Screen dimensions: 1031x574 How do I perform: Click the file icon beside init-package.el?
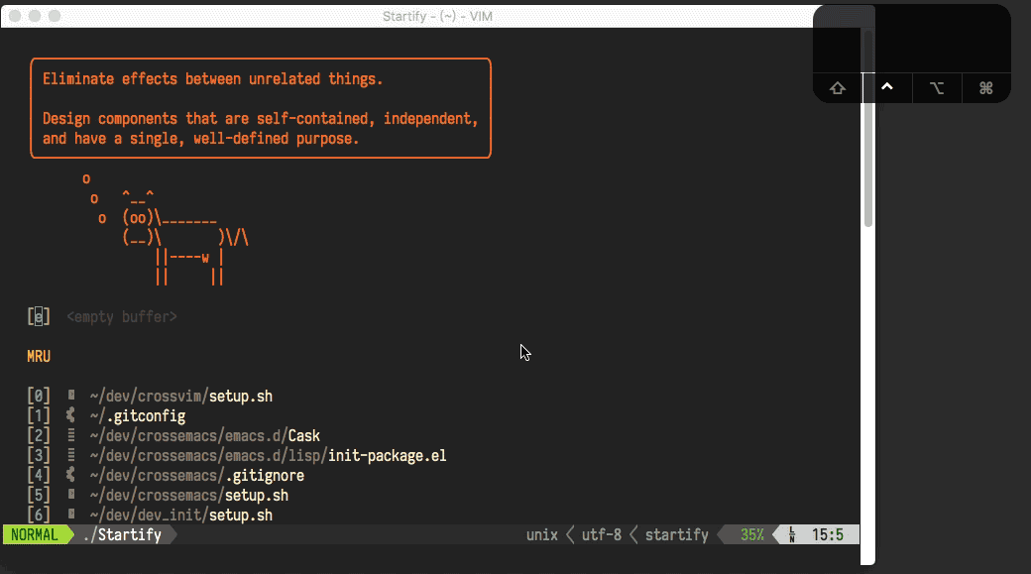pyautogui.click(x=71, y=455)
